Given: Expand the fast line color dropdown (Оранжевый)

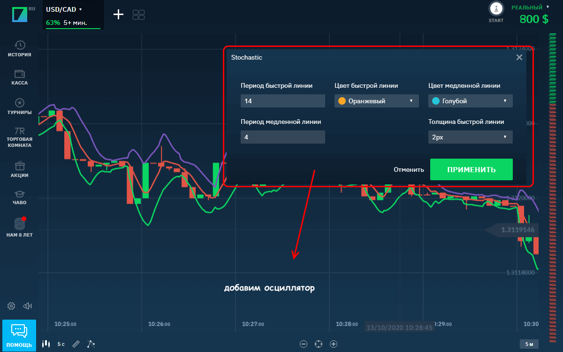Looking at the screenshot, I should coord(376,101).
